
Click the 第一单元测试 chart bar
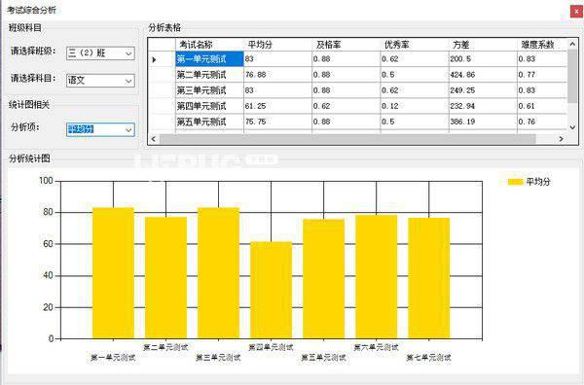[x=113, y=273]
